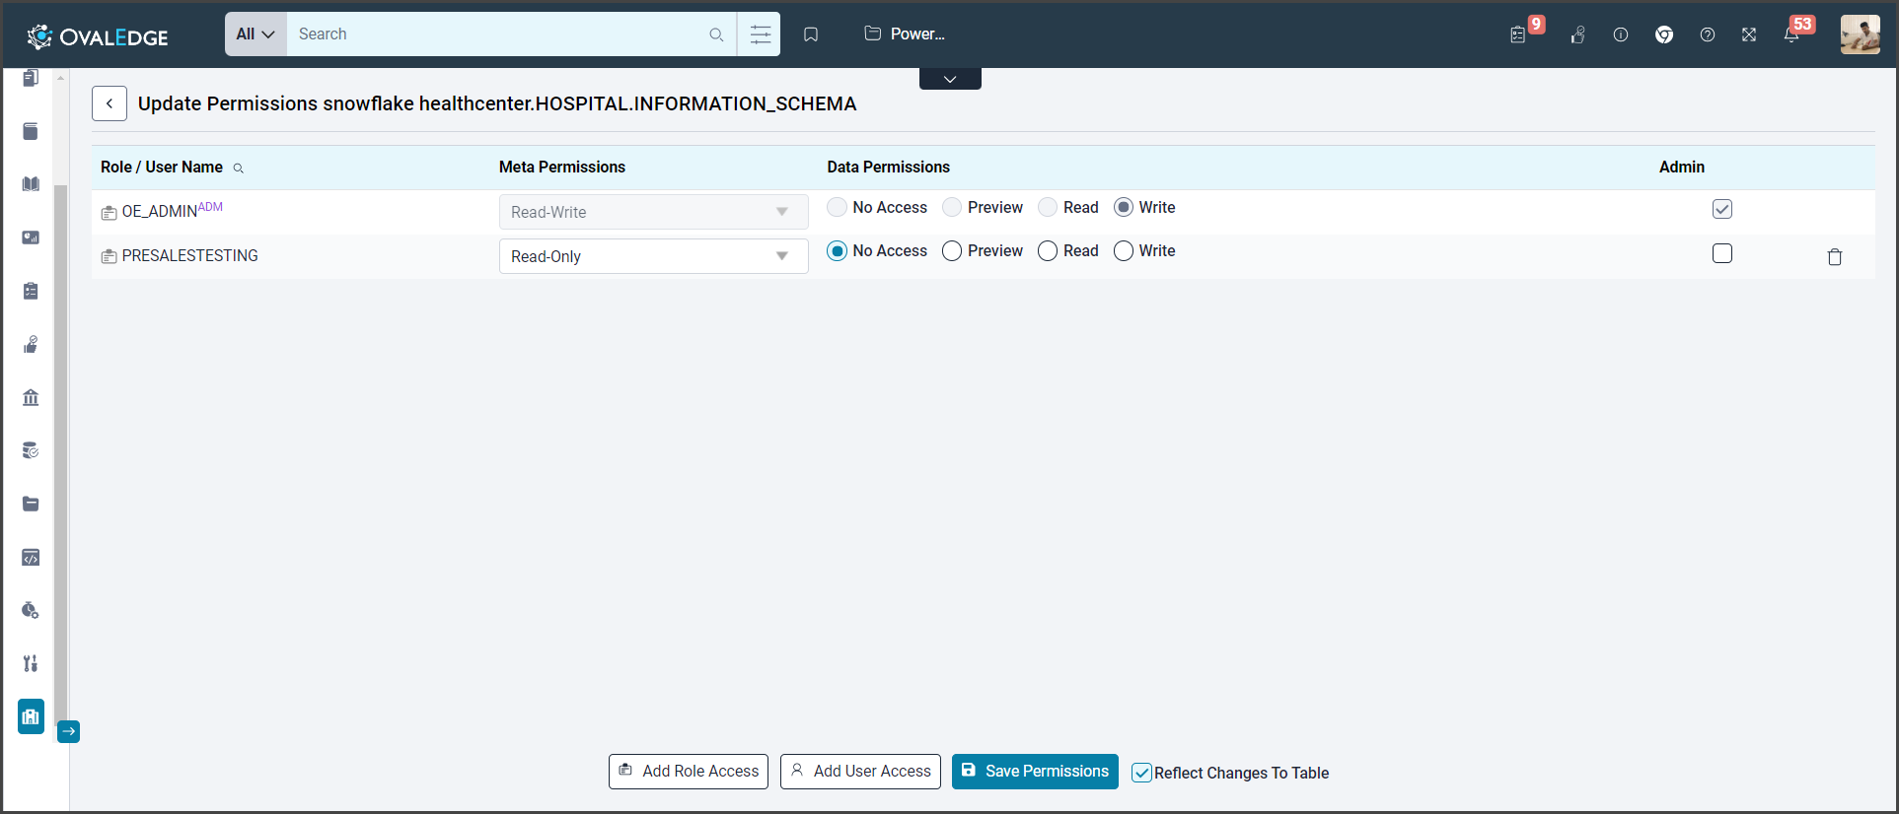The height and width of the screenshot is (814, 1899).
Task: Open Meta Permissions dropdown for PRESALESTESTING
Action: pos(653,256)
